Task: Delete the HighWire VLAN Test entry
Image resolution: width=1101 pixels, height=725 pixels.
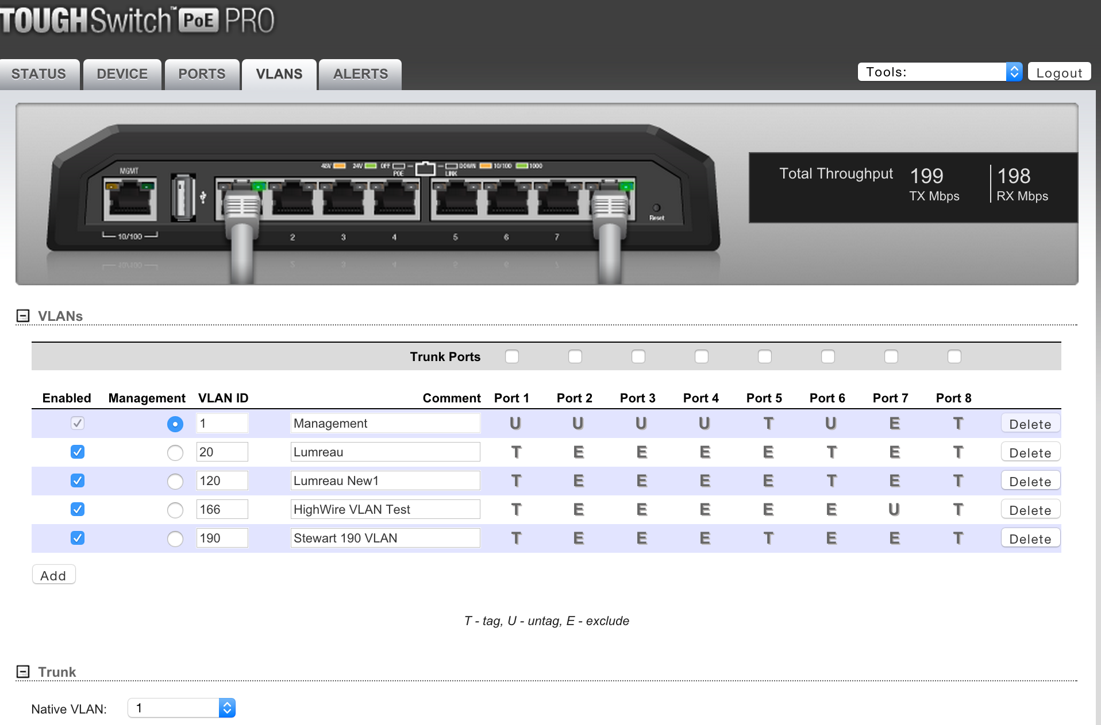Action: (x=1030, y=509)
